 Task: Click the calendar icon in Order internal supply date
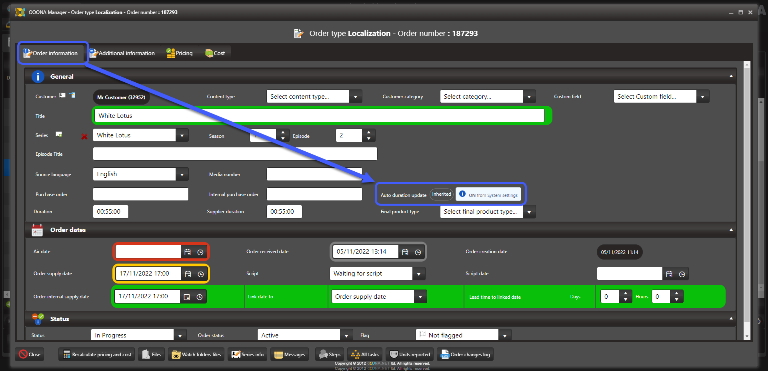(x=187, y=297)
